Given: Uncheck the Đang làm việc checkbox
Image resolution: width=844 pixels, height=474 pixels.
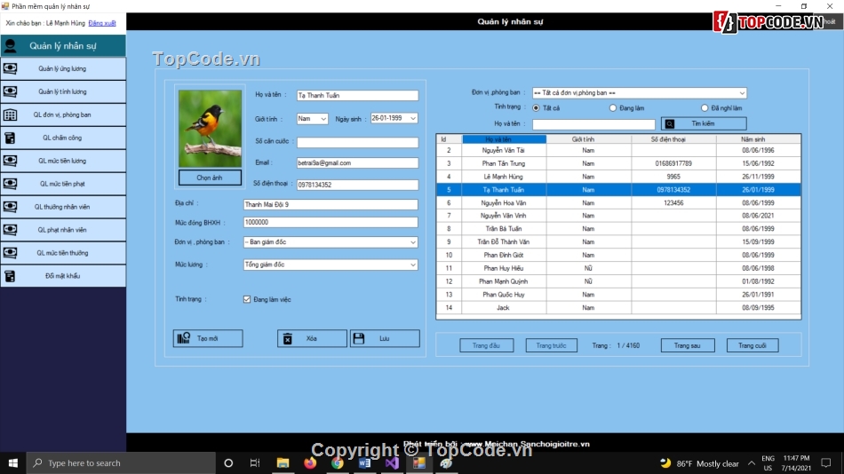Looking at the screenshot, I should (x=247, y=299).
